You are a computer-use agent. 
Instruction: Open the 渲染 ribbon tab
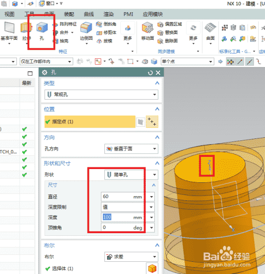coord(109,14)
